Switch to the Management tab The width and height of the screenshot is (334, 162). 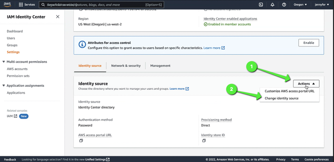coord(160,66)
